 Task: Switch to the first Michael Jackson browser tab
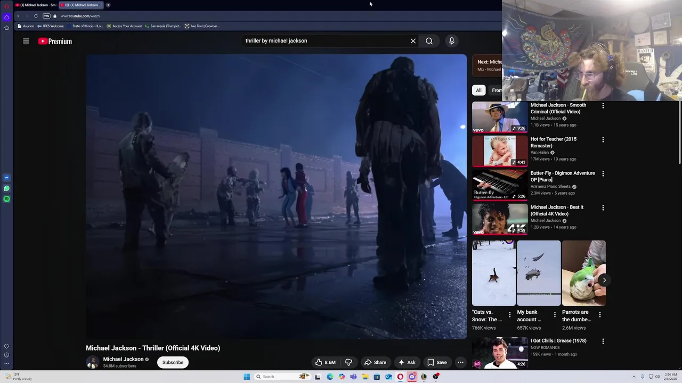(x=36, y=5)
